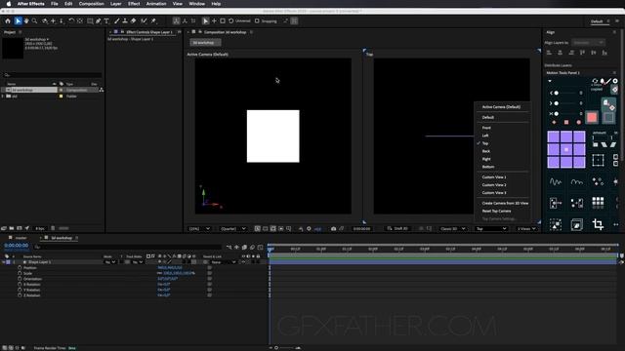Open the Top 3D view dropdown
Screen dimensions: 625x351
click(x=491, y=229)
